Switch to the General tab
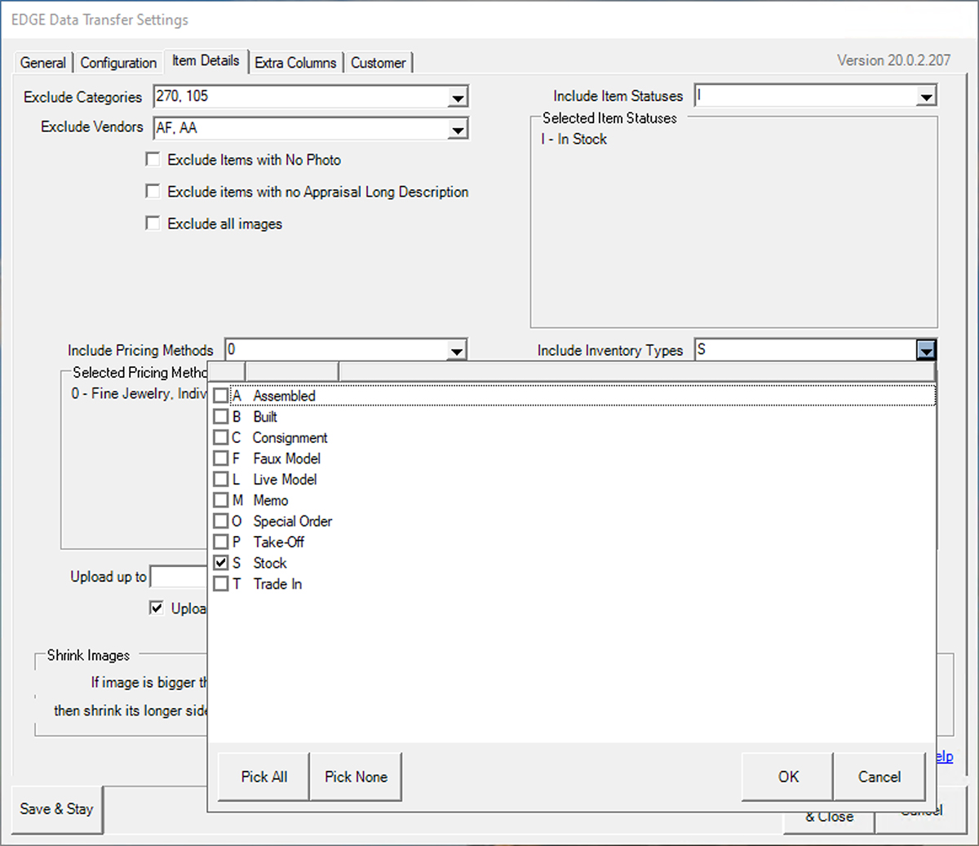This screenshot has width=979, height=846. tap(42, 63)
